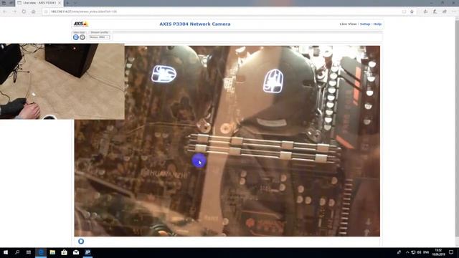Click the page vertical scrollbar
This screenshot has width=459, height=258.
[x=457, y=132]
